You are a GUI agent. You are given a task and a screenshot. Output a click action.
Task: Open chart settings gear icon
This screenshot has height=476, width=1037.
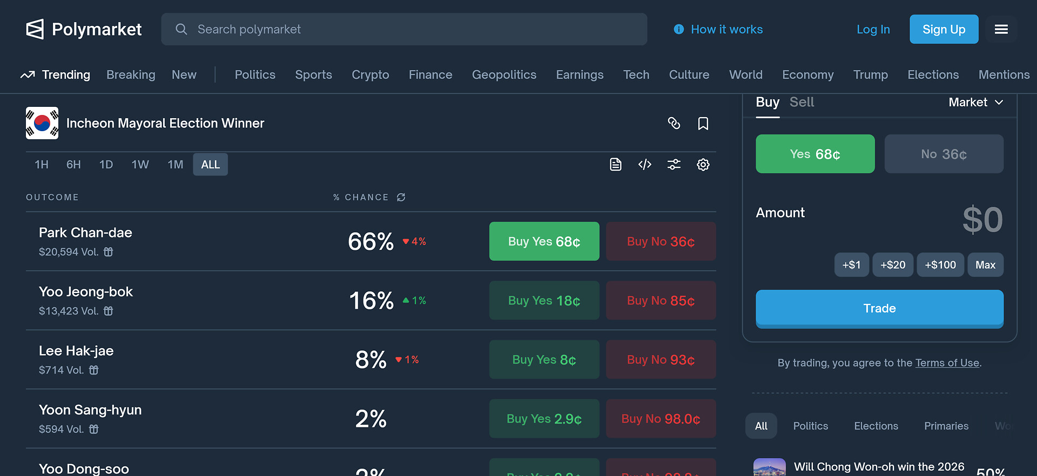[703, 165]
